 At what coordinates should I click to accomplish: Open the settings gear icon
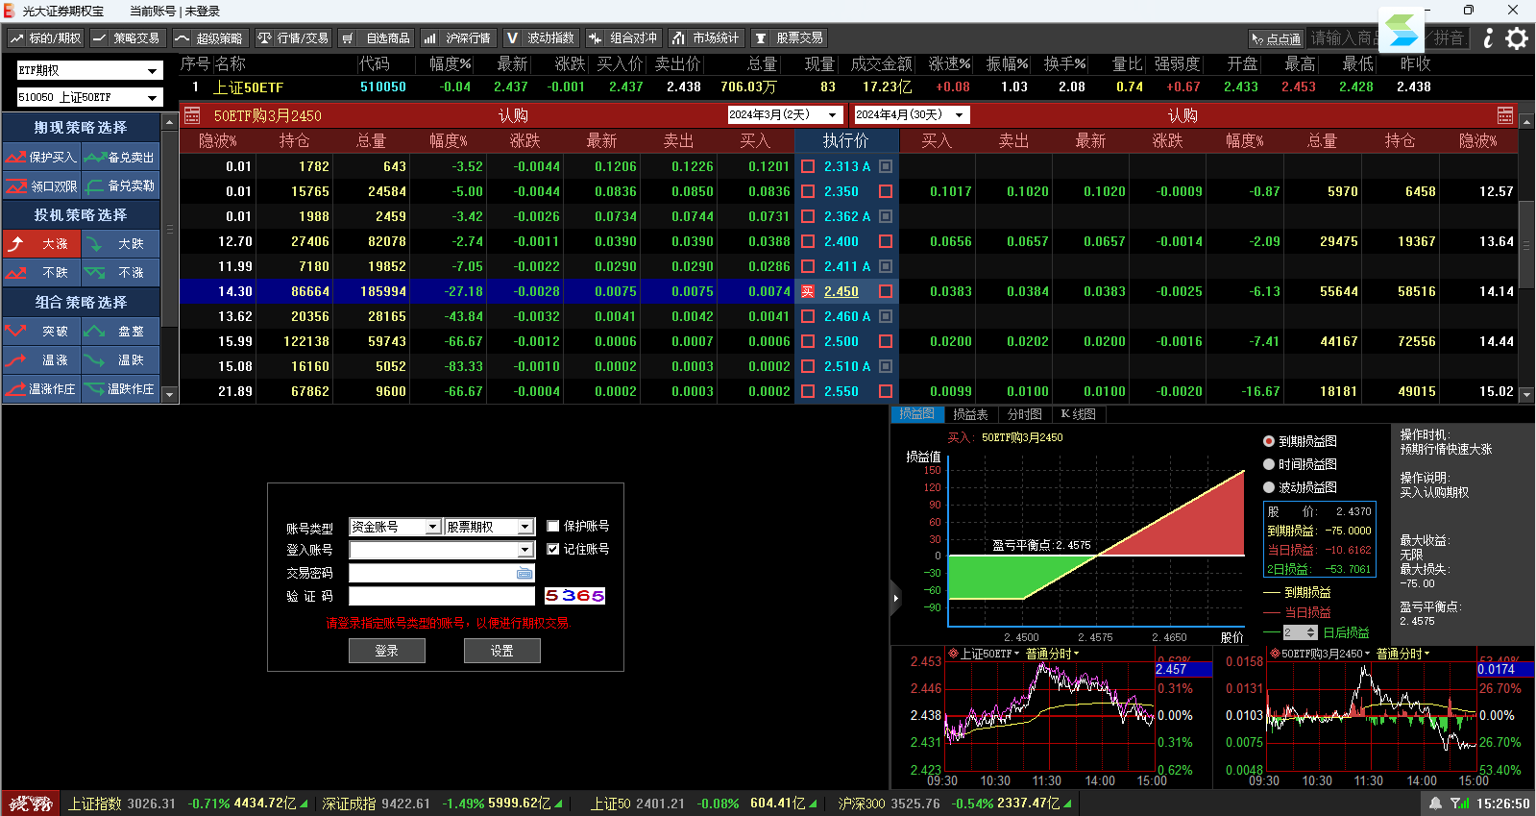pos(1517,38)
